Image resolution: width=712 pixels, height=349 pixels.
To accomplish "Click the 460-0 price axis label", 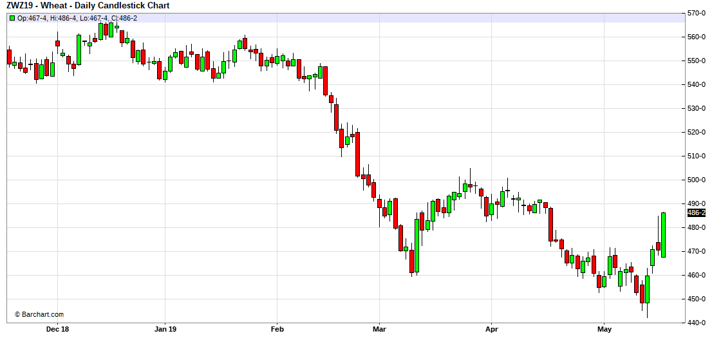I will 696,276.
